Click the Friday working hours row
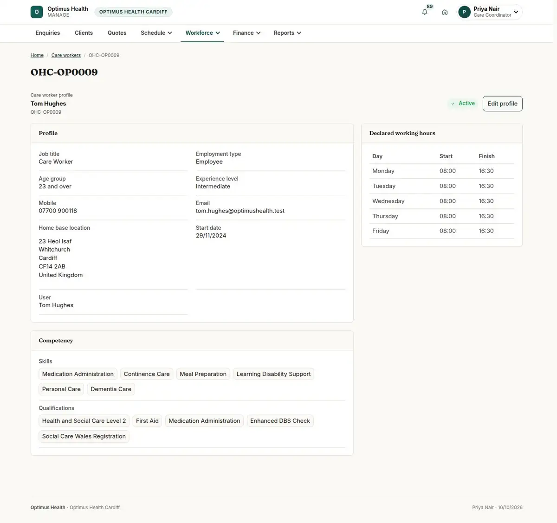Viewport: 557px width, 523px height. coord(442,231)
